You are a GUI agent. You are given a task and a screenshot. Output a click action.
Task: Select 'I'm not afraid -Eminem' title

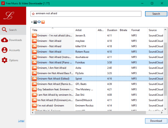(x=51, y=105)
